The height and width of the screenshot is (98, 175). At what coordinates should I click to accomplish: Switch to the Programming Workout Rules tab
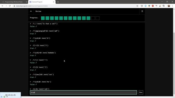[14, 2]
